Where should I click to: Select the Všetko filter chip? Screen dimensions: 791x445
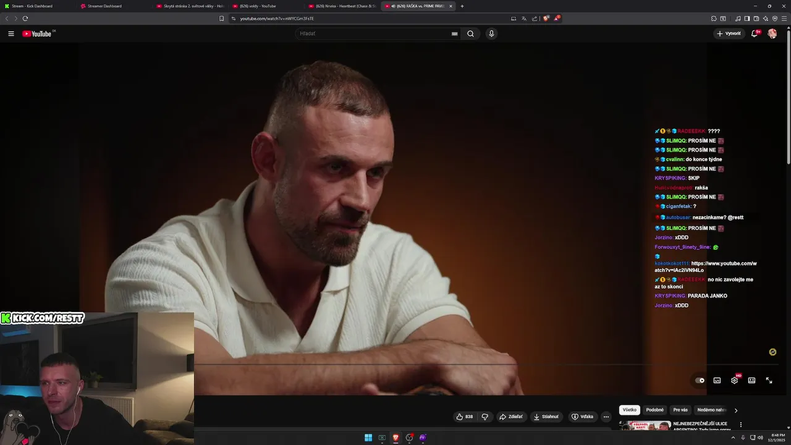click(x=630, y=410)
